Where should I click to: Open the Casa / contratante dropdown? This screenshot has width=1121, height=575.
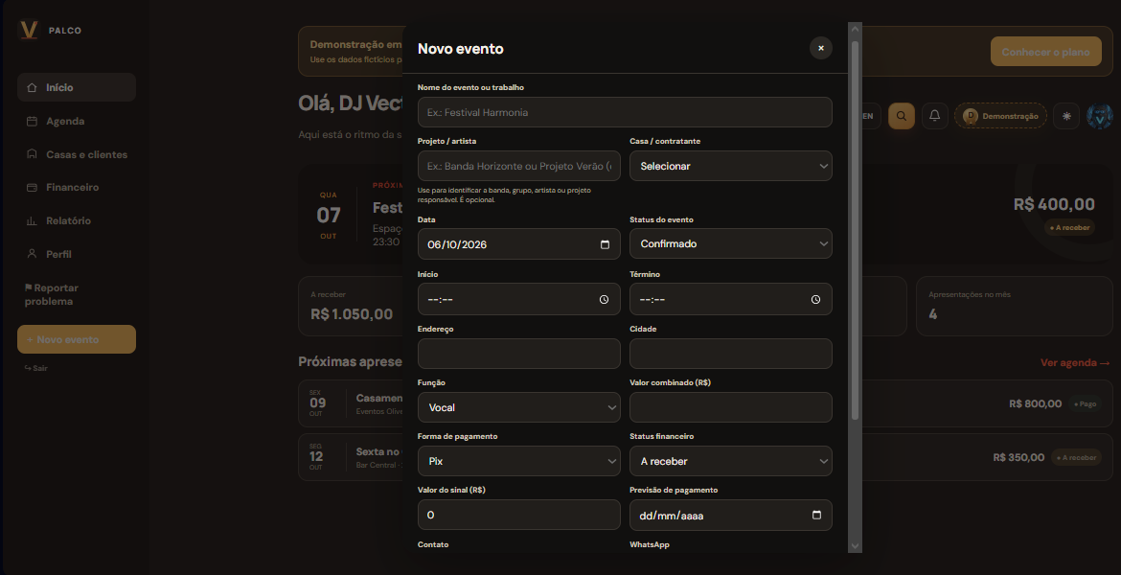coord(731,166)
